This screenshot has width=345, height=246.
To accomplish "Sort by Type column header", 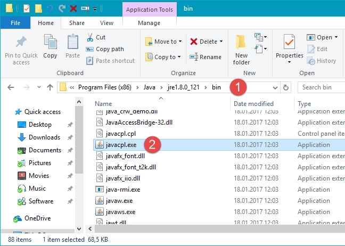I will pos(305,104).
